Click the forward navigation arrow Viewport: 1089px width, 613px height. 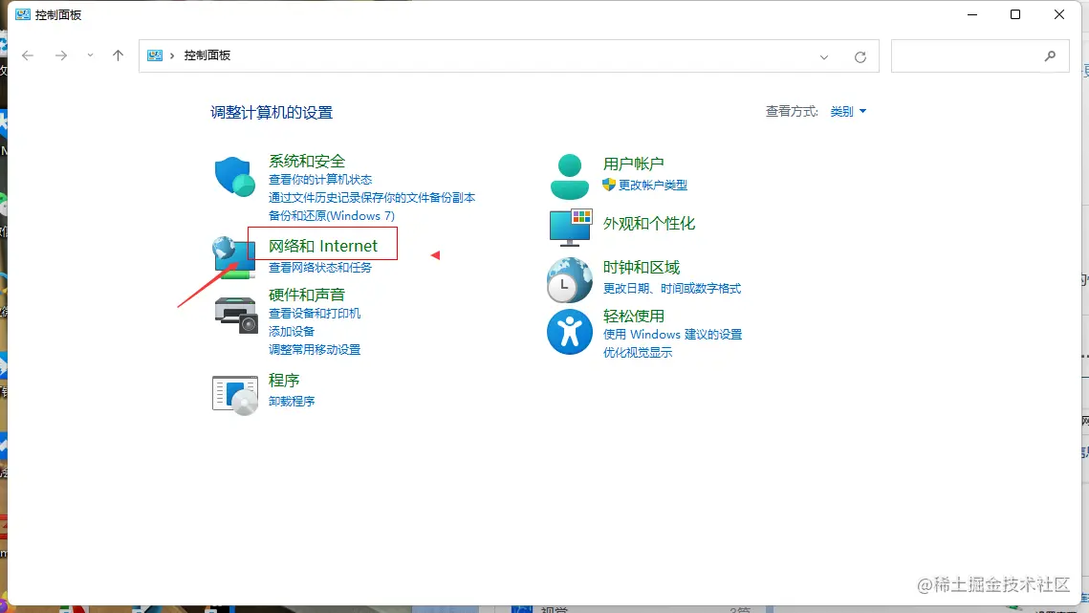pos(61,55)
